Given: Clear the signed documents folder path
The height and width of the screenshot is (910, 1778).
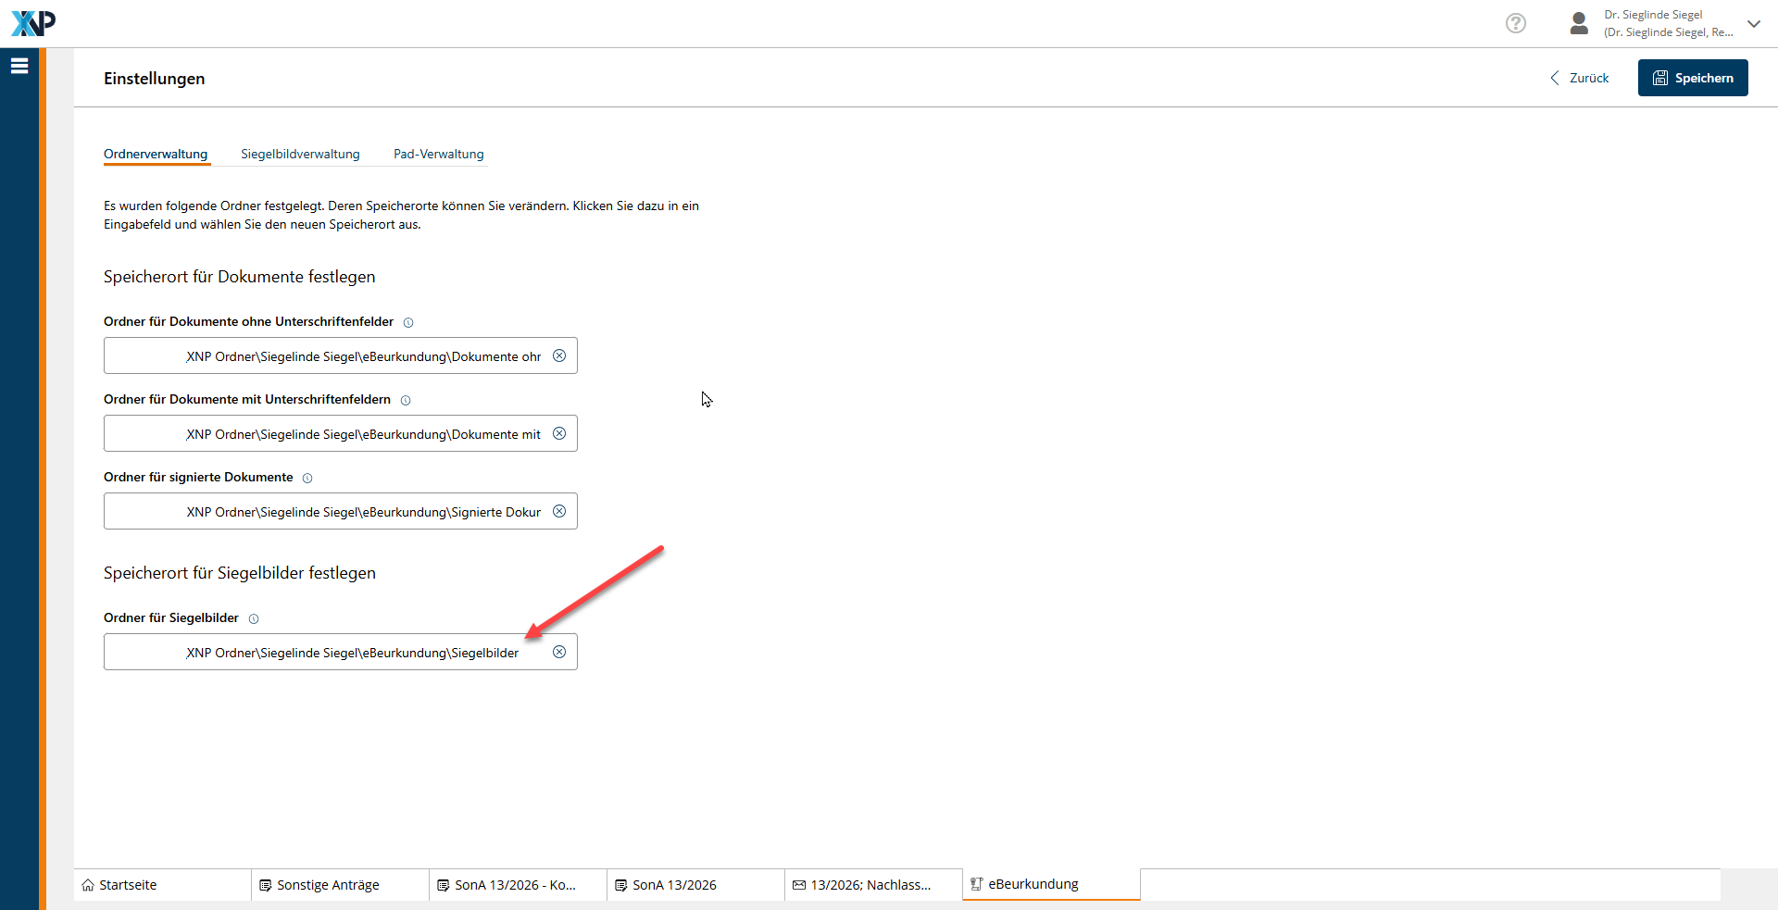Looking at the screenshot, I should 559,511.
